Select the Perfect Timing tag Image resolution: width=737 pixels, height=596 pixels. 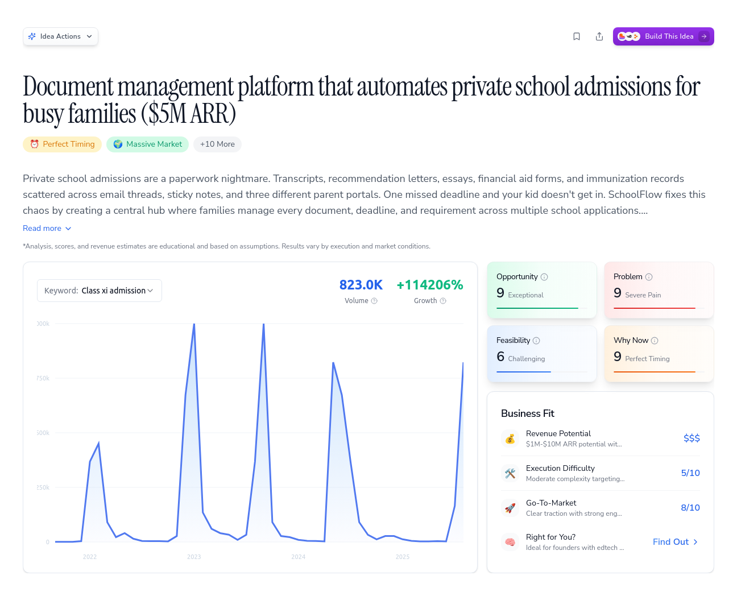pos(63,144)
